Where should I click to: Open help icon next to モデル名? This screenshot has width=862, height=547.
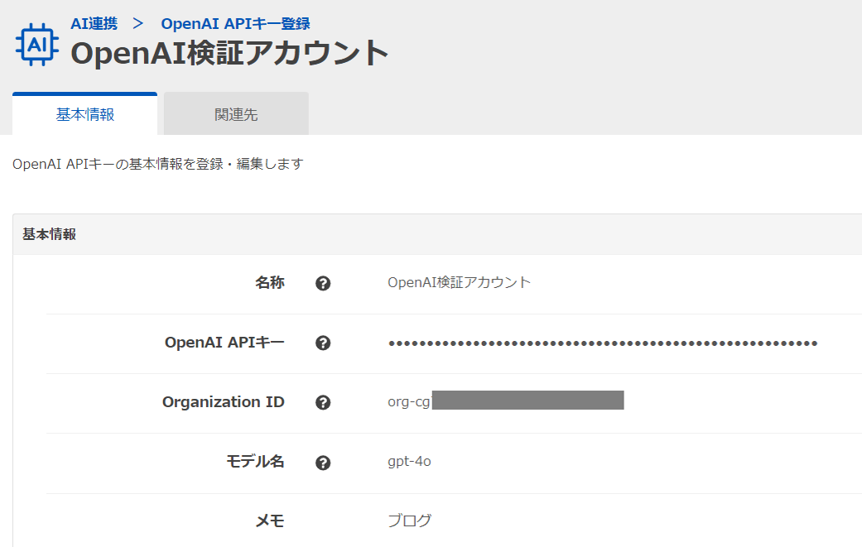pyautogui.click(x=323, y=463)
